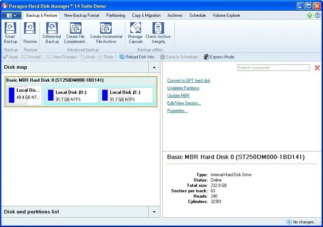
Task: Collapse the Disk map panel
Action: (x=154, y=67)
